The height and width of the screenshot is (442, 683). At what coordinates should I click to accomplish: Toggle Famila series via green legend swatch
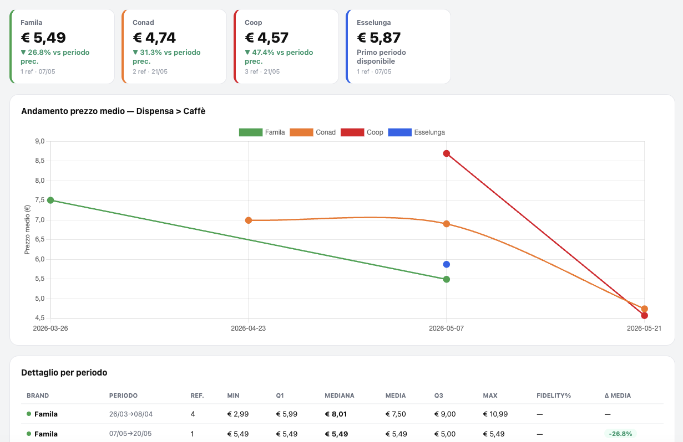(250, 132)
